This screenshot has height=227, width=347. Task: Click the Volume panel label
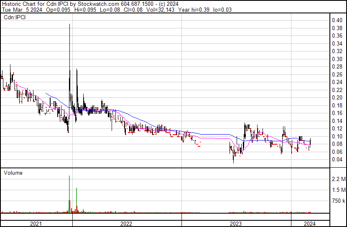point(13,173)
